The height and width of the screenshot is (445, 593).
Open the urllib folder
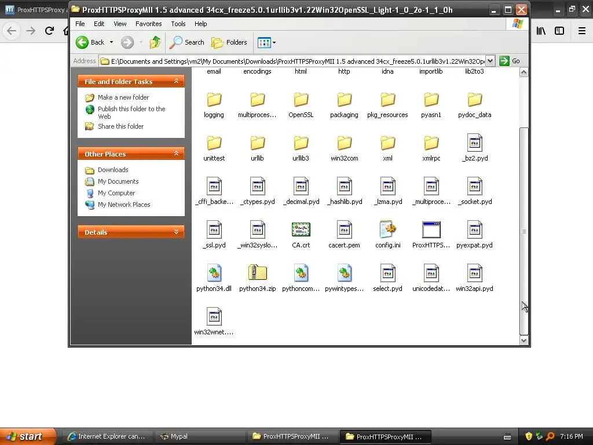[x=258, y=149]
